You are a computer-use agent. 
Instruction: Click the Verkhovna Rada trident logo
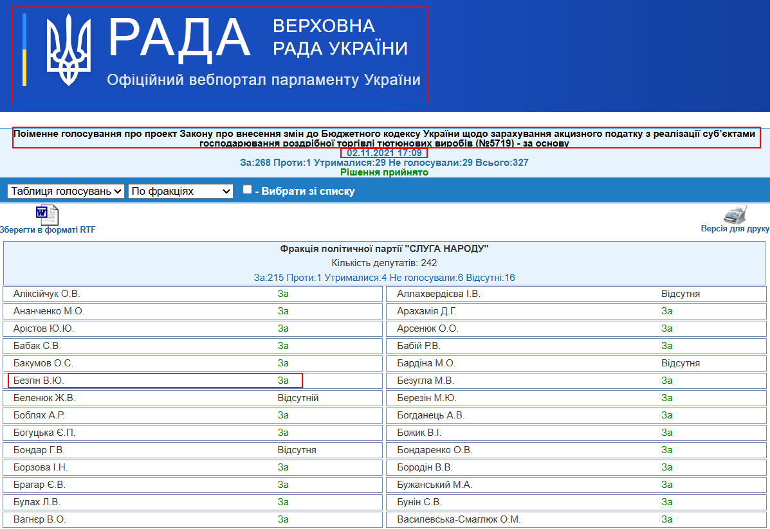(x=69, y=49)
